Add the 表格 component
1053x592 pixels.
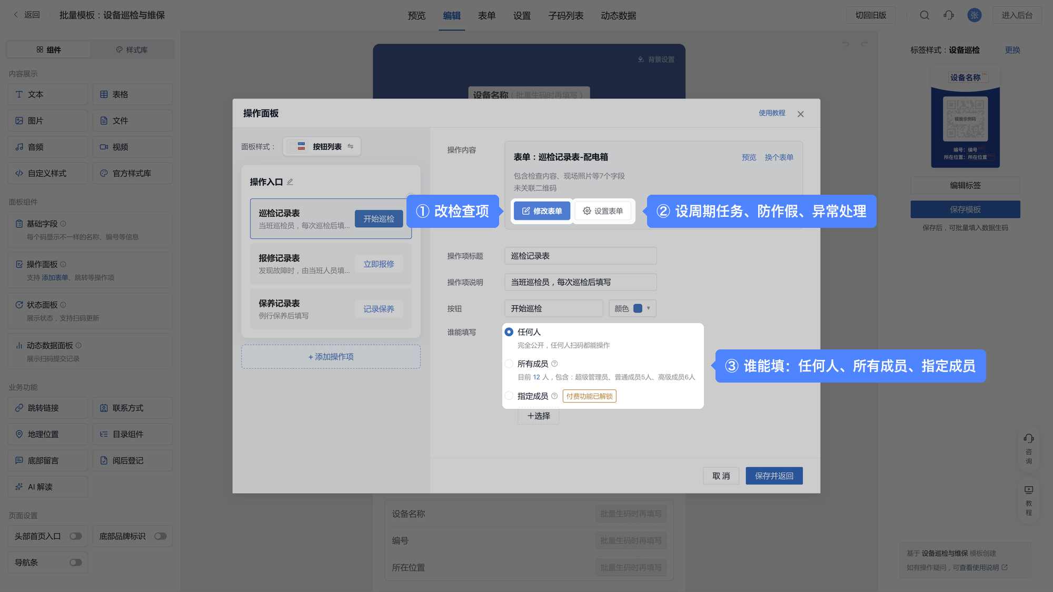point(132,94)
